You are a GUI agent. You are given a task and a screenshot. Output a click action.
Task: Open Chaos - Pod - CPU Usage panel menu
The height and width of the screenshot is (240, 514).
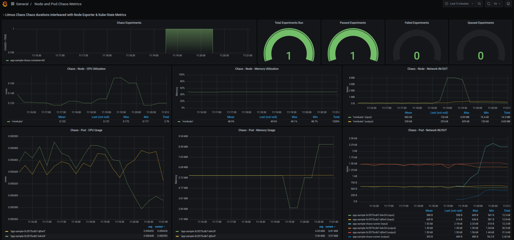[x=86, y=130]
